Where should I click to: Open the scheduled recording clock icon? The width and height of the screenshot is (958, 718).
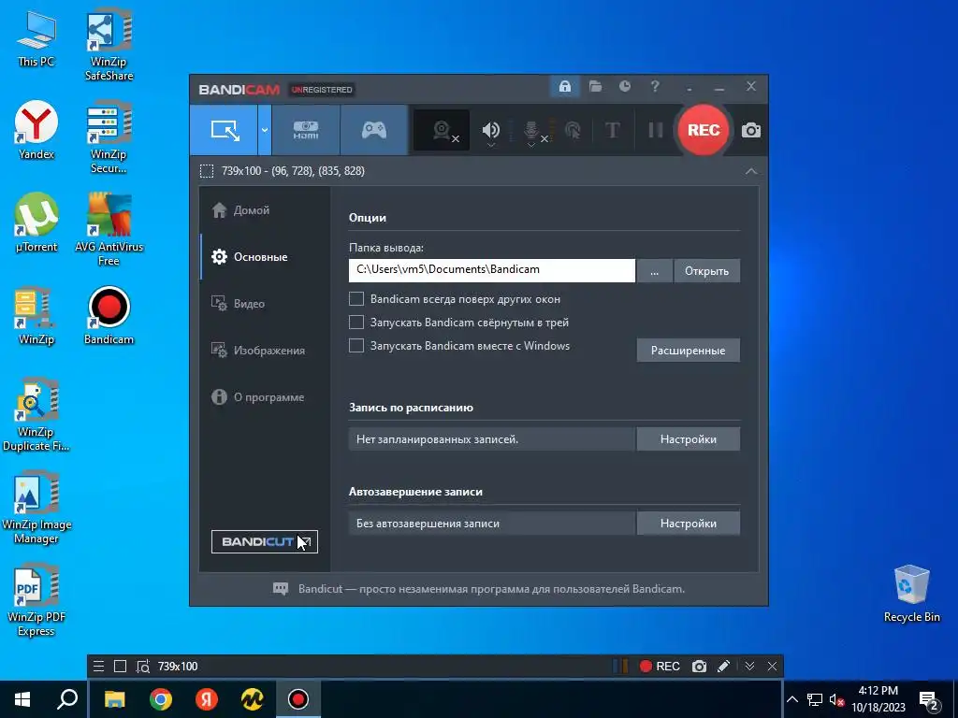tap(624, 87)
